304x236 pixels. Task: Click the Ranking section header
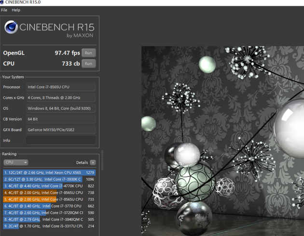click(9, 154)
